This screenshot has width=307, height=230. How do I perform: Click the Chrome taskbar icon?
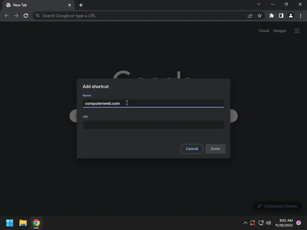tap(36, 223)
